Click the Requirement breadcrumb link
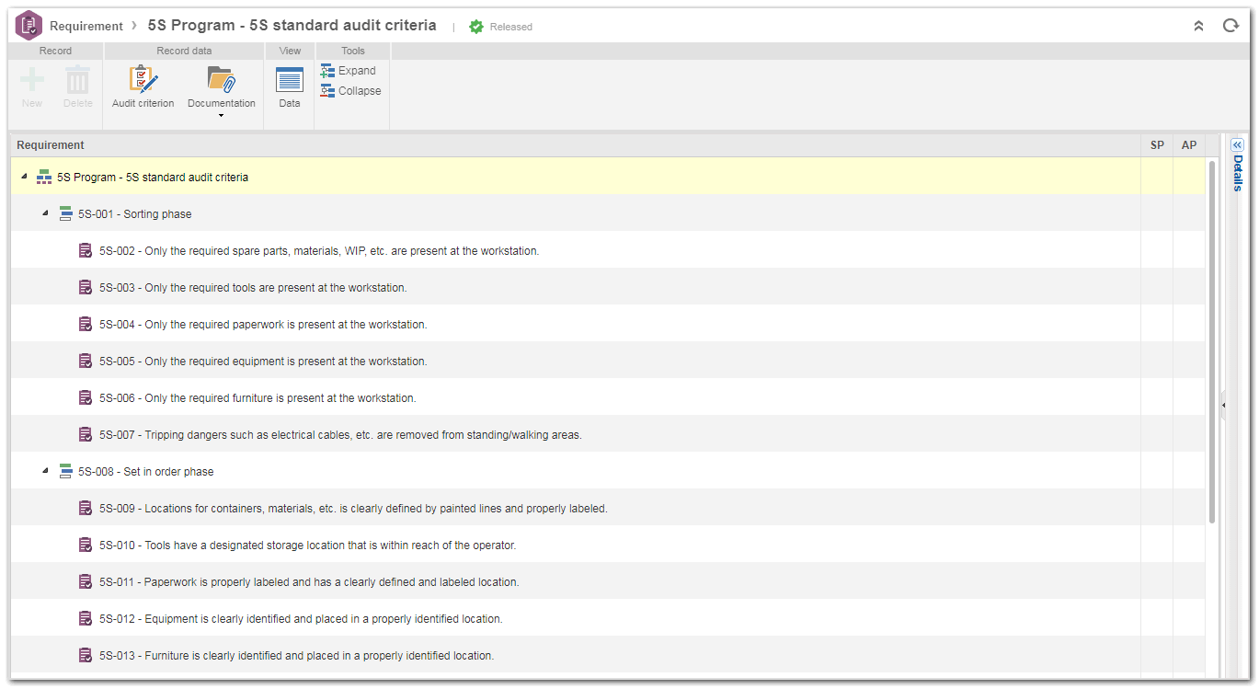Screen dimensions: 1259x689 (x=86, y=27)
